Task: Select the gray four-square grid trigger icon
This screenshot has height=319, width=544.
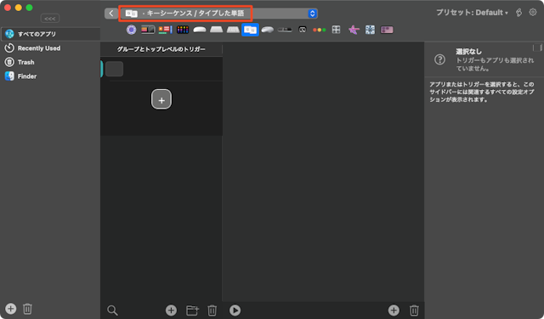Action: 337,30
